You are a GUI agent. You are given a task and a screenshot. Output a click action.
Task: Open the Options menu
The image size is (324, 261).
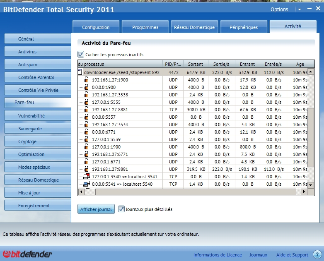click(279, 9)
